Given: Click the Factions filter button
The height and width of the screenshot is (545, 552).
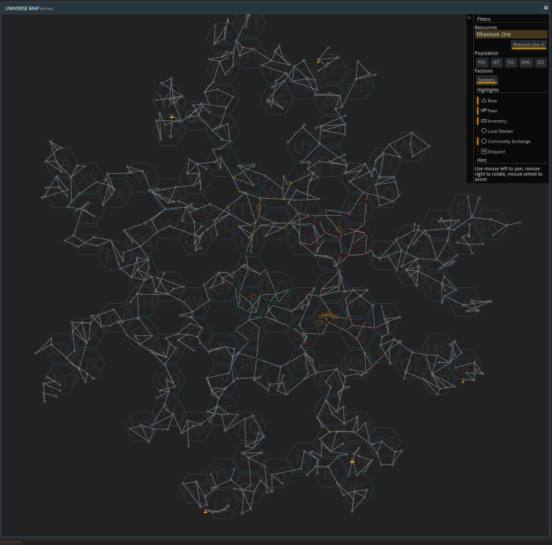Looking at the screenshot, I should click(487, 80).
